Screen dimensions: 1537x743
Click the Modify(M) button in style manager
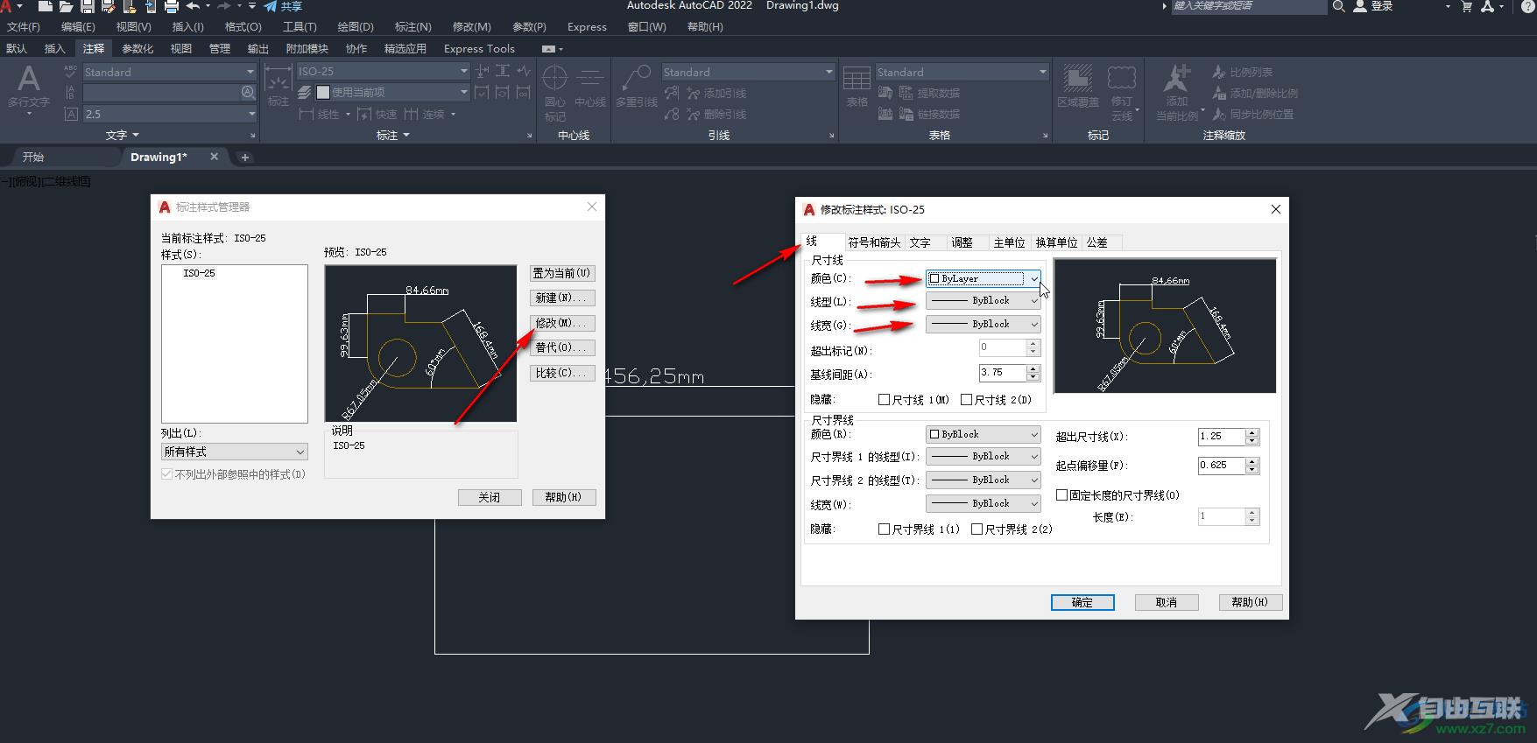coord(562,323)
